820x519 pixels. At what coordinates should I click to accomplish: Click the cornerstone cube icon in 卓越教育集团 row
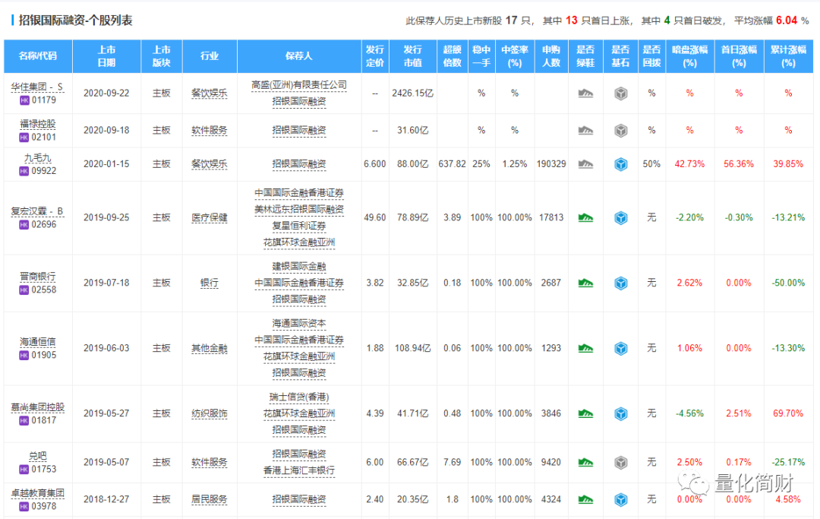pyautogui.click(x=621, y=500)
